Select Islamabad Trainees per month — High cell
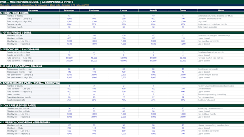The width and height of the screenshot is (244, 137). [69, 72]
